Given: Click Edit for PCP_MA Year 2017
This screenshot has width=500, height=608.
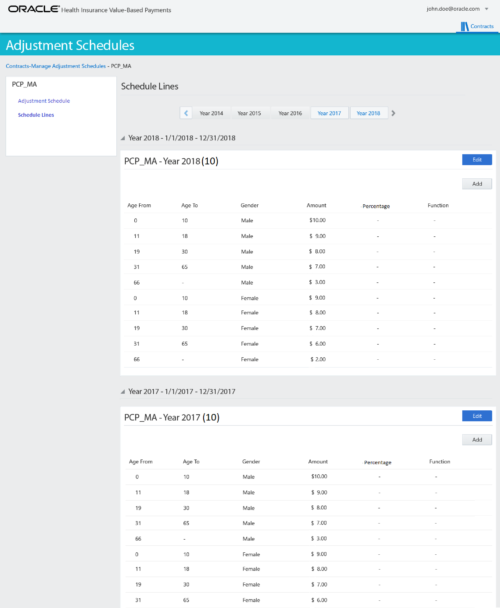Looking at the screenshot, I should [x=477, y=416].
